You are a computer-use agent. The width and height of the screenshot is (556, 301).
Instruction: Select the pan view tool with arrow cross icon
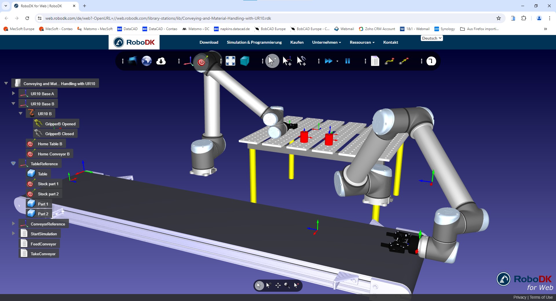tap(278, 285)
